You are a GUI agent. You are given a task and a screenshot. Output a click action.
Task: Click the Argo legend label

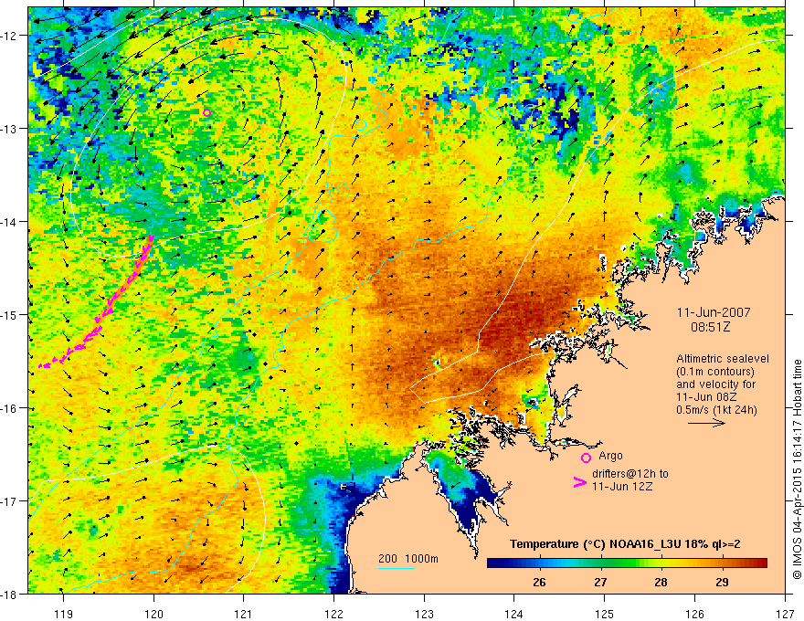[x=610, y=455]
